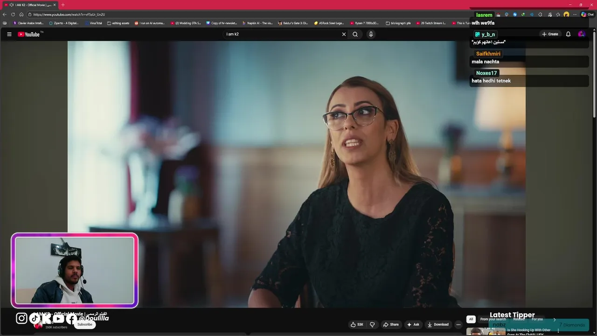The height and width of the screenshot is (336, 597).
Task: Click the Download button
Action: [x=438, y=324]
